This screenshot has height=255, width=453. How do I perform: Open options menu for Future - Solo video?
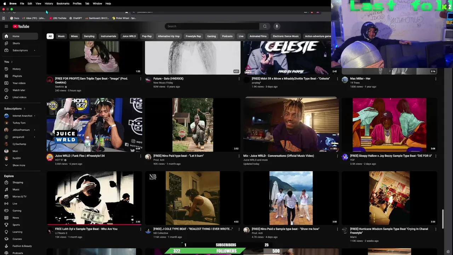(x=239, y=79)
